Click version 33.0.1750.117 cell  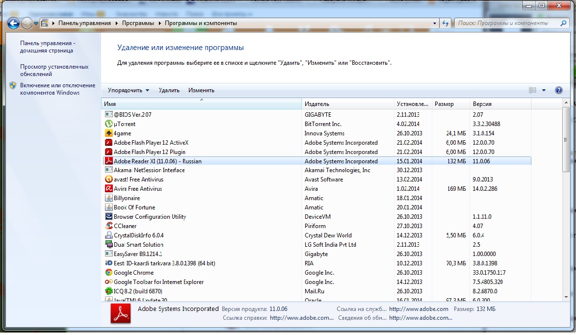pyautogui.click(x=489, y=273)
